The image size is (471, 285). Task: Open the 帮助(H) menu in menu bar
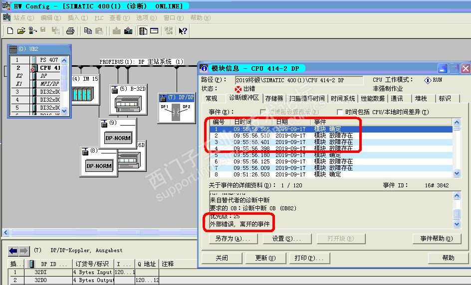(201, 18)
